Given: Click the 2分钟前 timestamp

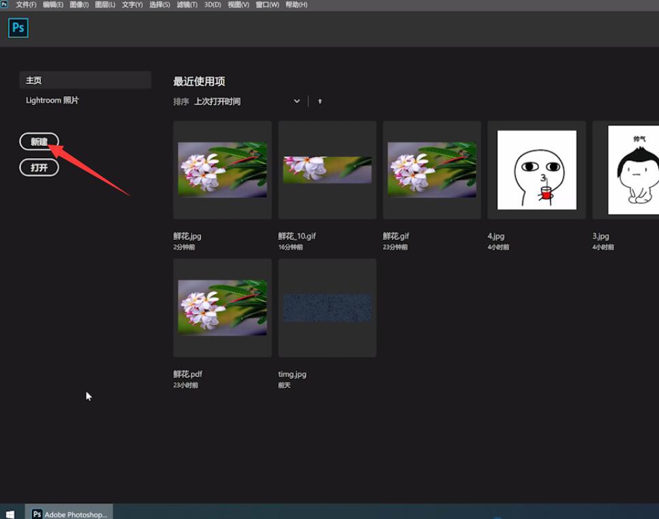Looking at the screenshot, I should point(184,247).
